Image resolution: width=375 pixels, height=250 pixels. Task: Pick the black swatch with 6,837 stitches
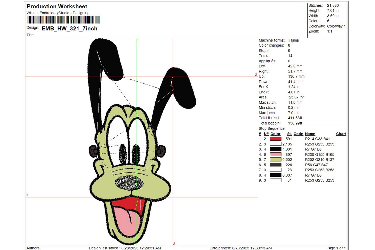[276, 175]
